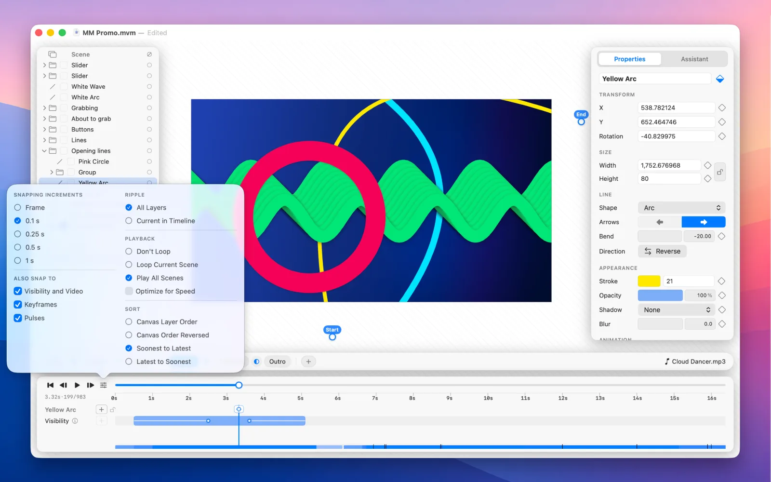Add keyframe for Yellow Arc

tap(101, 410)
